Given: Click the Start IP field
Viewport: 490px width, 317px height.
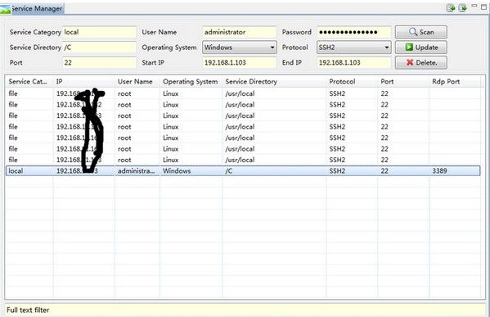Looking at the screenshot, I should click(x=240, y=62).
